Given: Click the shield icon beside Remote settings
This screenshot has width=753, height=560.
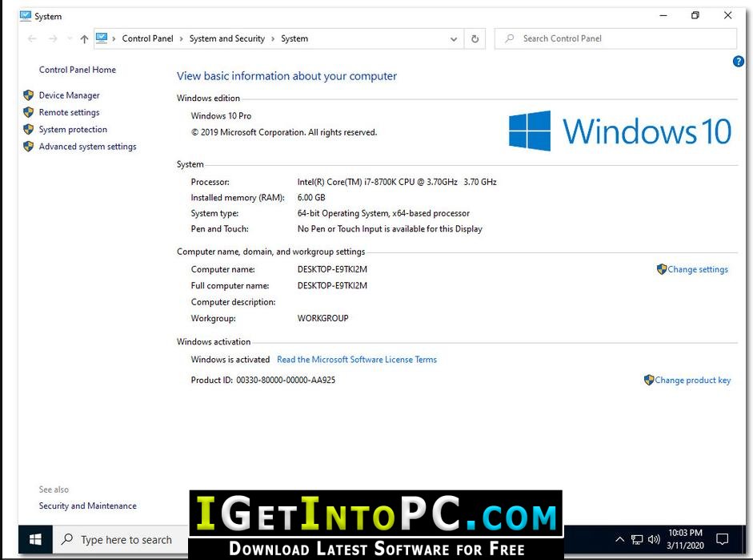Looking at the screenshot, I should [28, 112].
